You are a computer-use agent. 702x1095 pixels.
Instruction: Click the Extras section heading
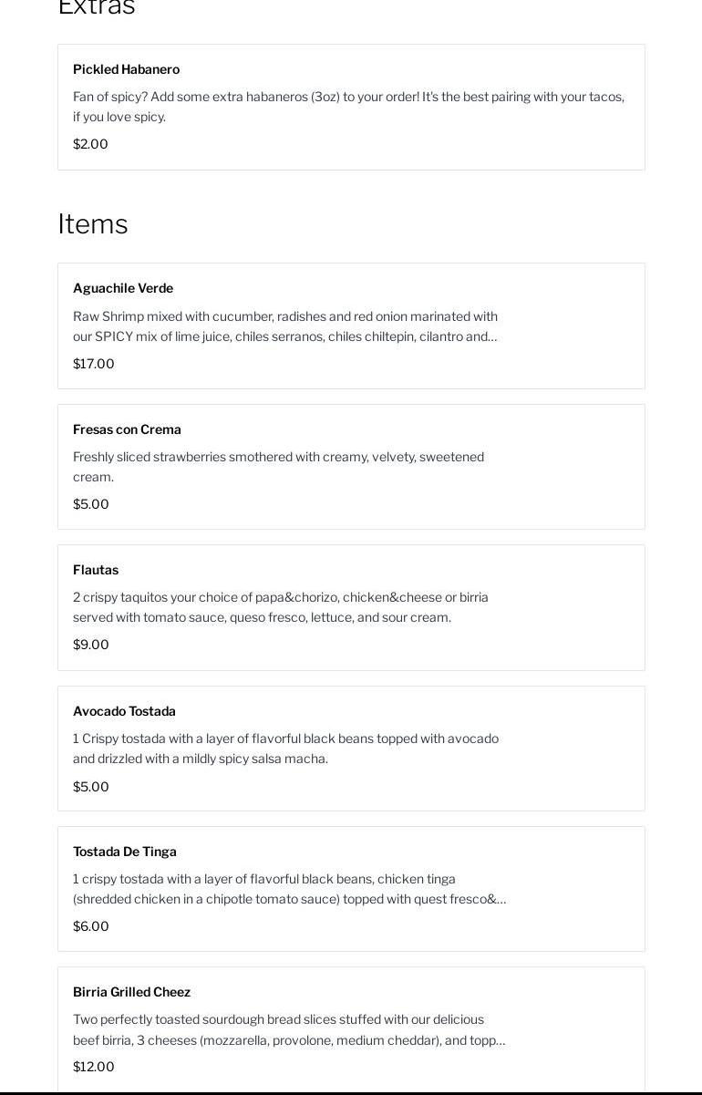coord(97,7)
